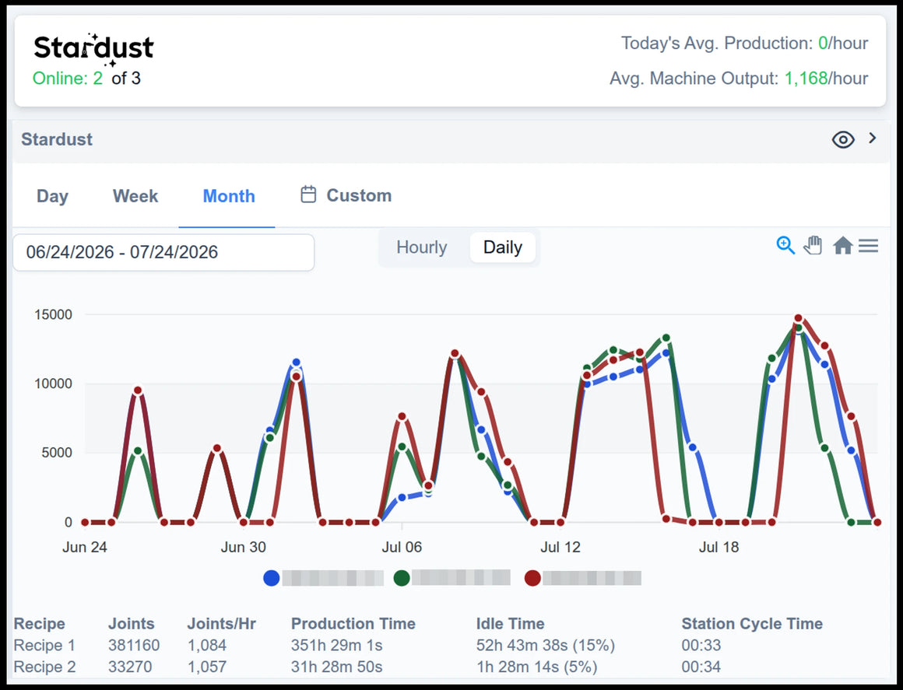Toggle the green legend series
Screen dimensions: 903x690
402,577
